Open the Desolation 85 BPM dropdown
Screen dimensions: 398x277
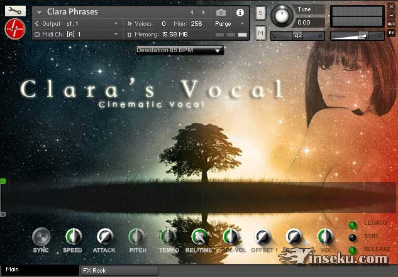click(x=179, y=50)
